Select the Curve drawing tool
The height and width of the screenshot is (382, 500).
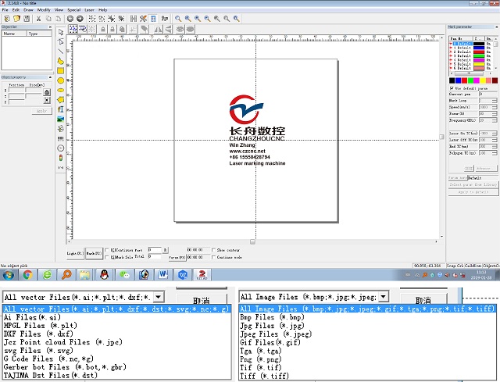pyautogui.click(x=61, y=61)
